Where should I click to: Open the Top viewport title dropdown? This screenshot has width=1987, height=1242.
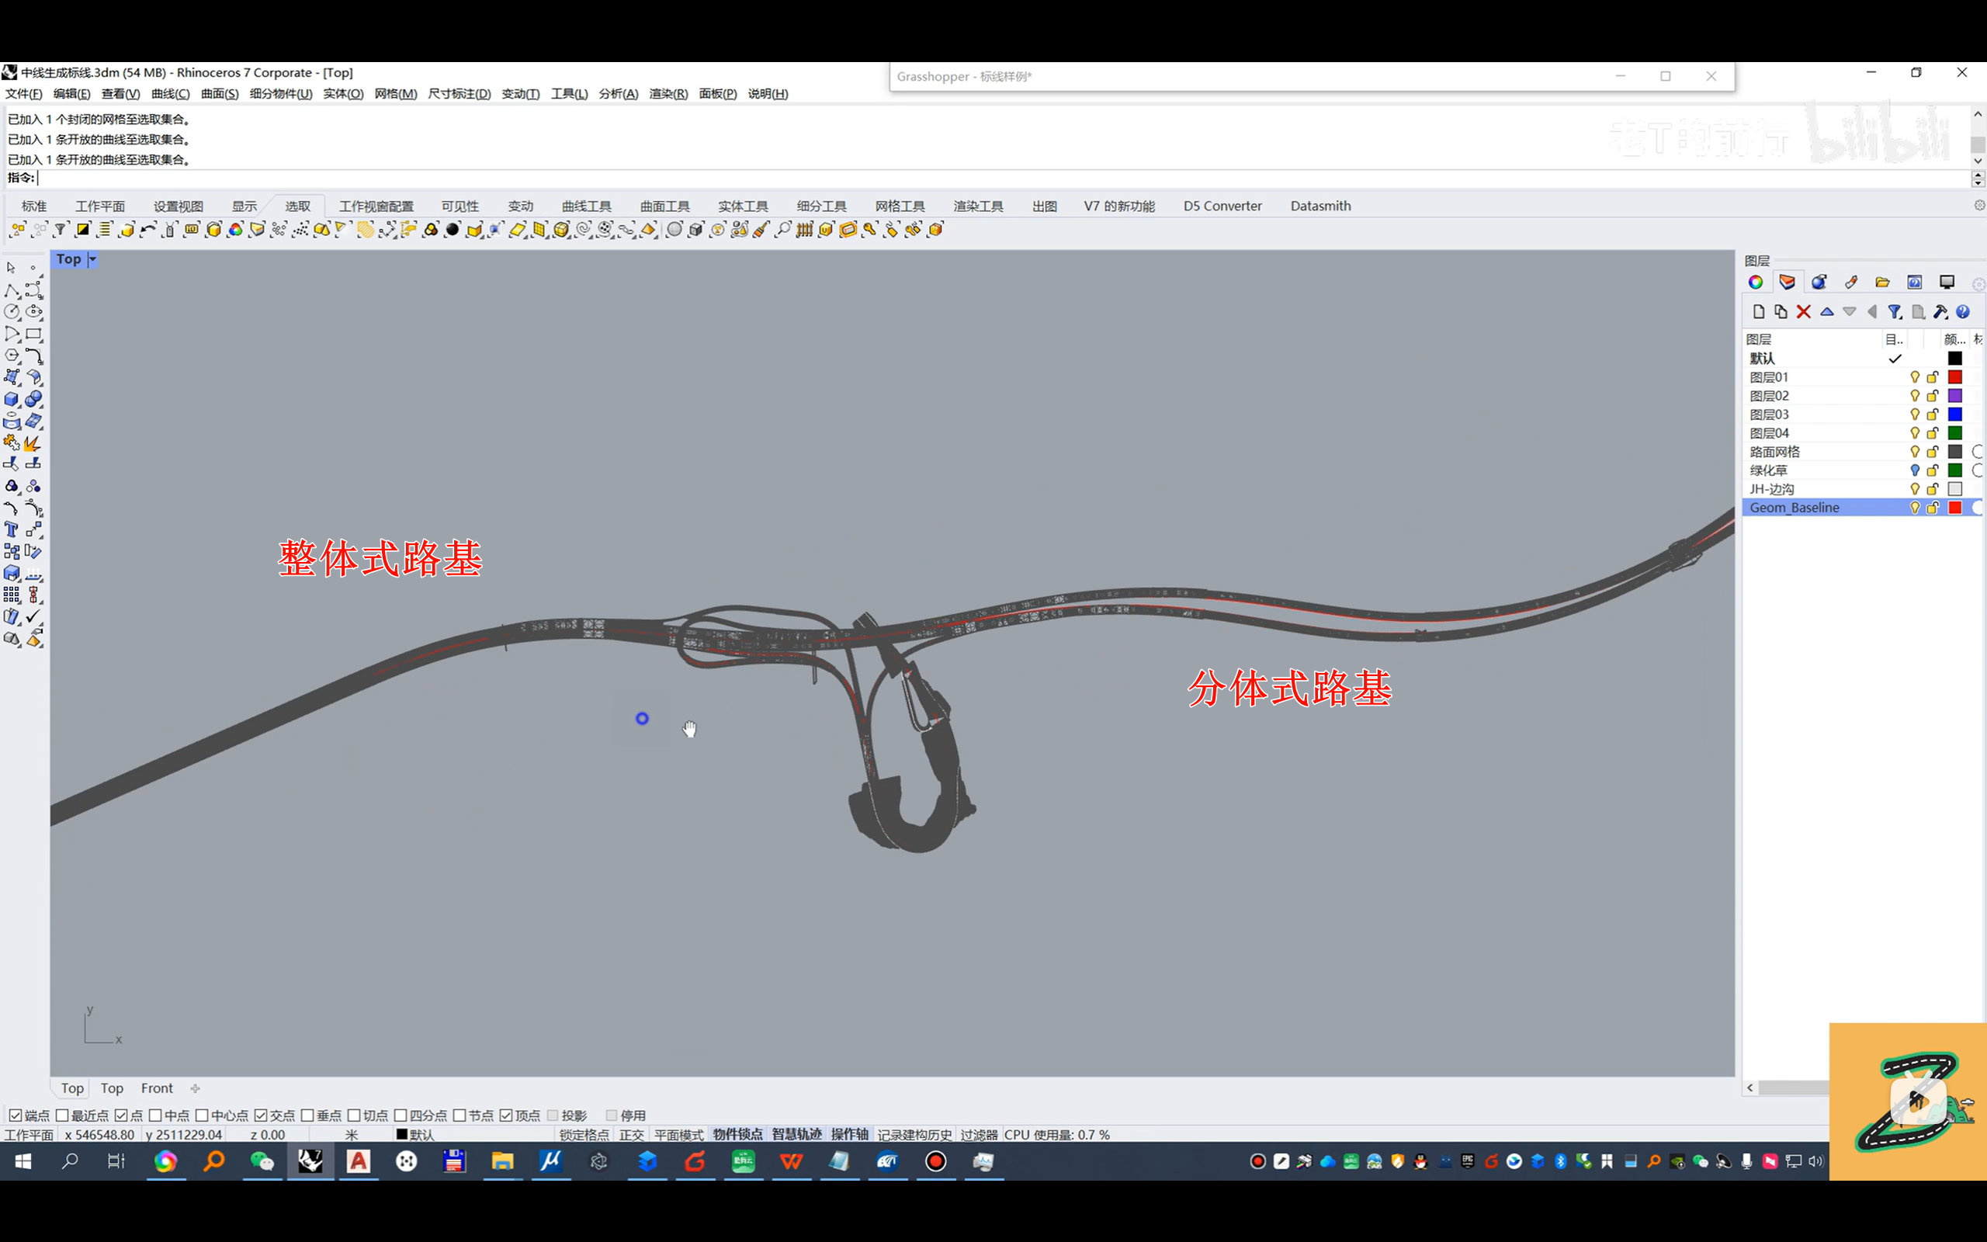coord(93,259)
